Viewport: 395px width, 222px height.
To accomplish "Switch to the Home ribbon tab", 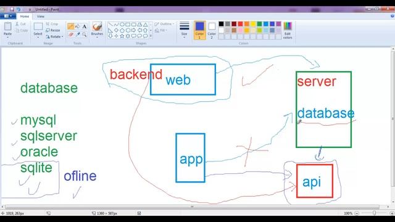I will 25,17.
